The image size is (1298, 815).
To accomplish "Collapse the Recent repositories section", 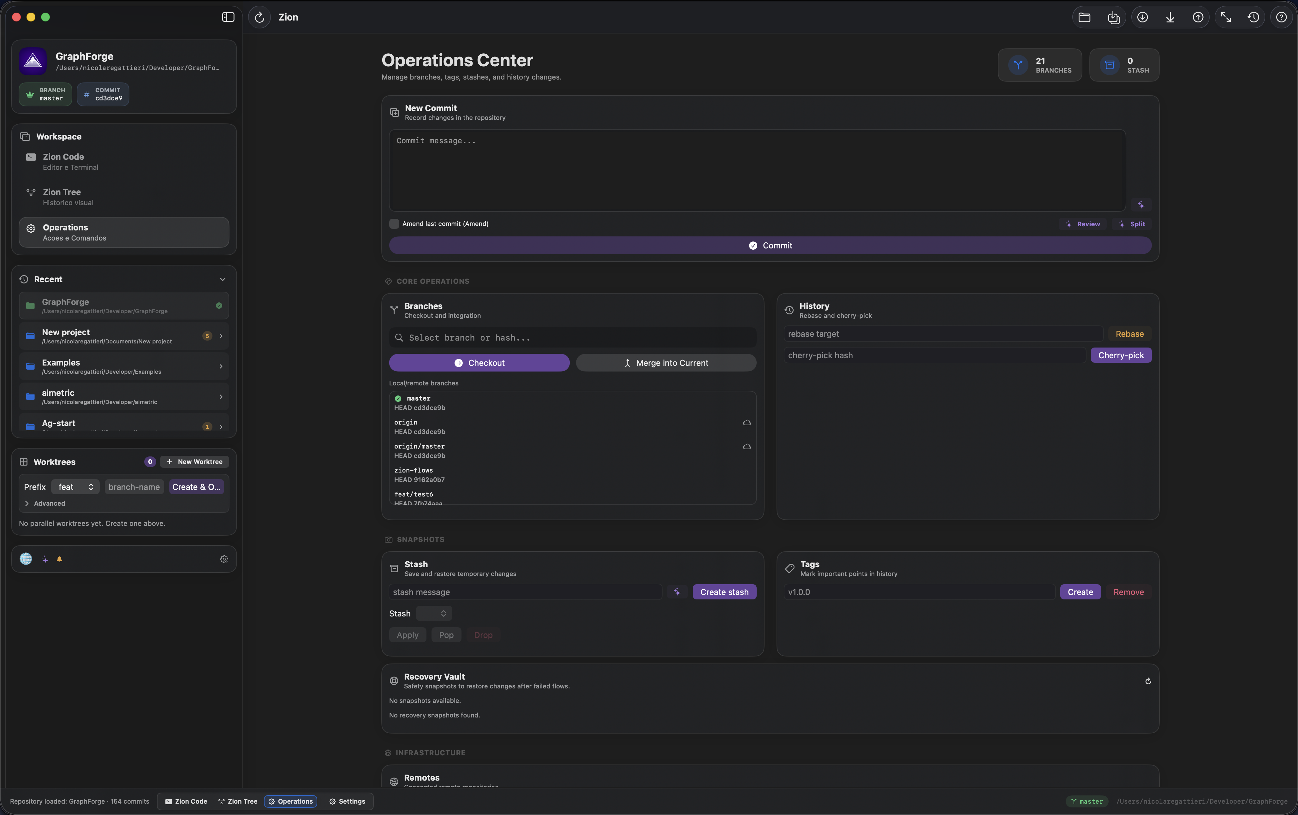I will pyautogui.click(x=223, y=279).
